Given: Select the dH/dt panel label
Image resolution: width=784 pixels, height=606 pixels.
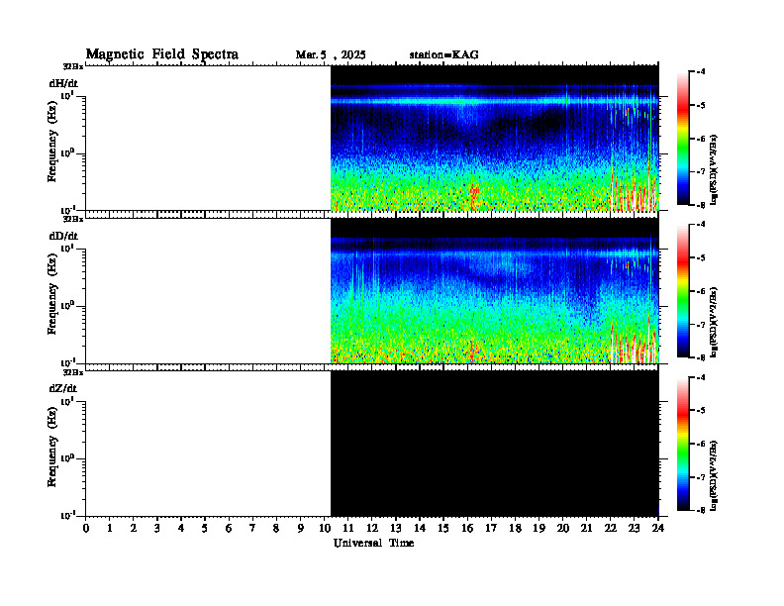Looking at the screenshot, I should coord(63,83).
